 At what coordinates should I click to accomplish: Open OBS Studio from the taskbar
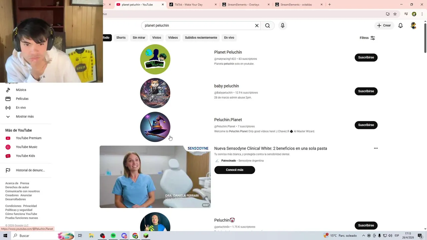click(102, 236)
